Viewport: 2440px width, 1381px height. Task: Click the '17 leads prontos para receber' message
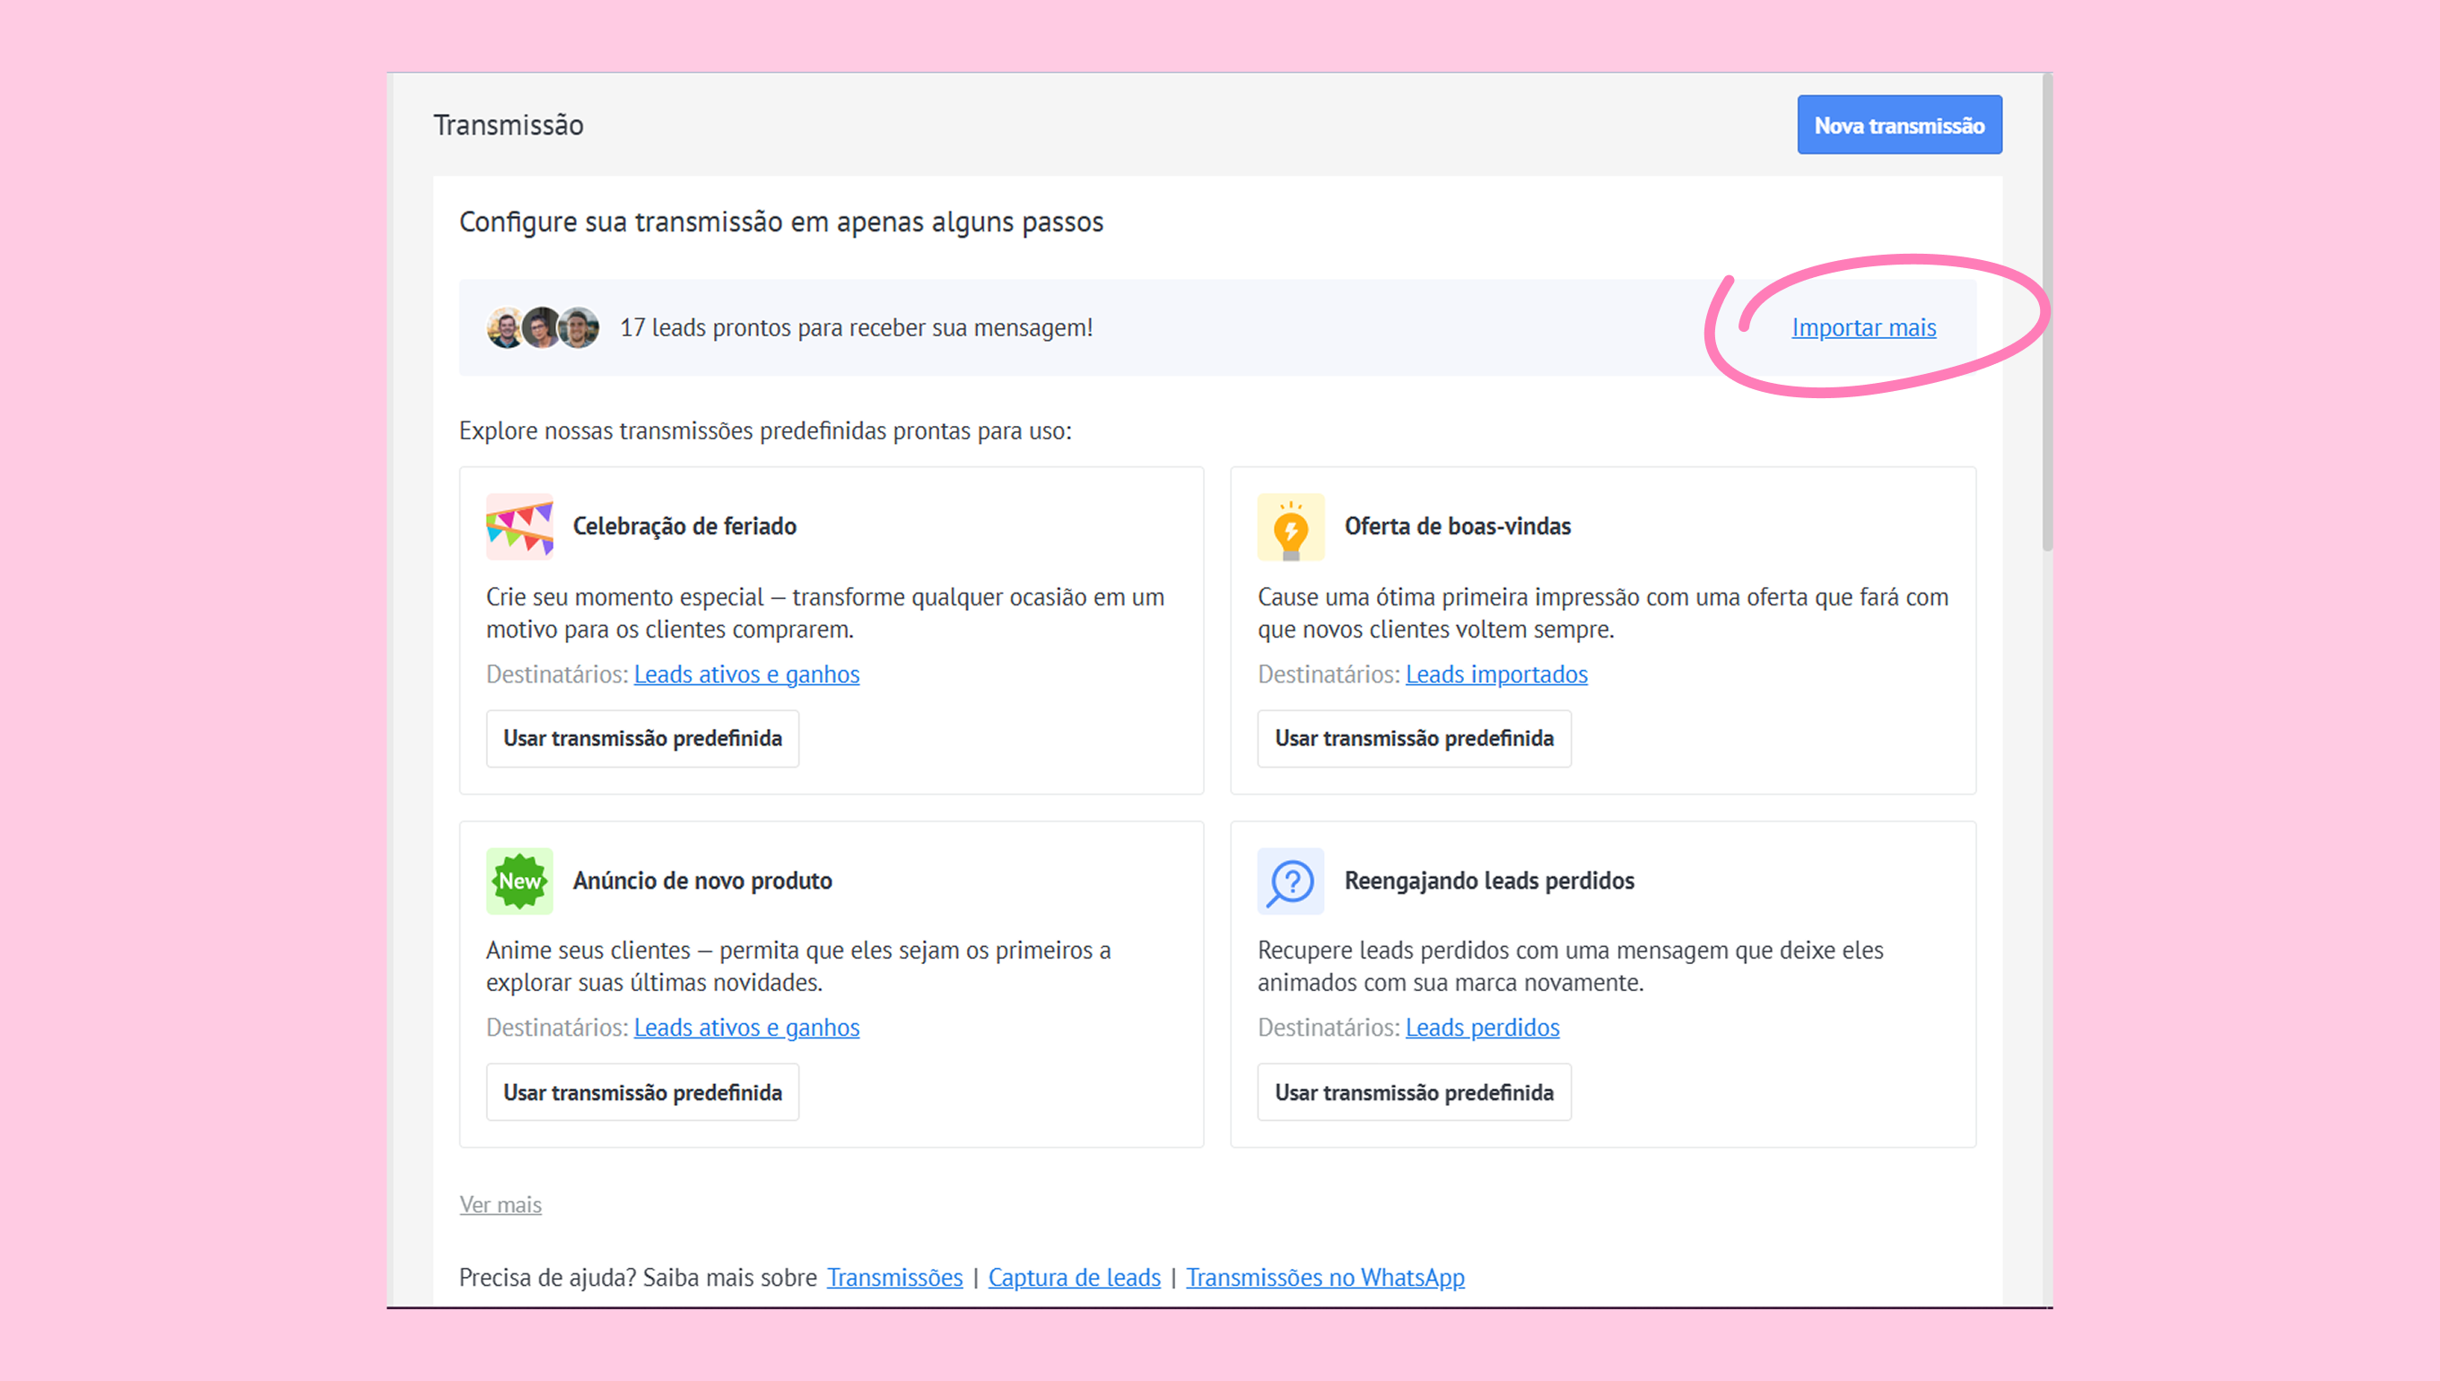point(856,327)
